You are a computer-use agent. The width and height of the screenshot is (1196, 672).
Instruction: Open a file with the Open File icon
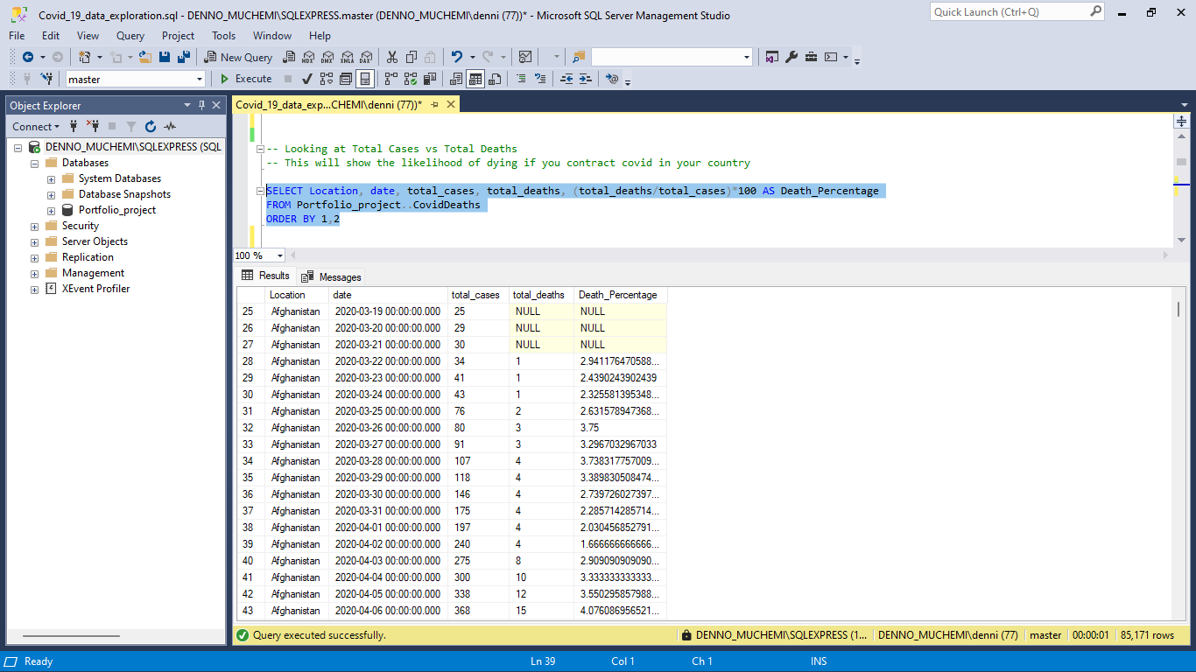point(145,57)
